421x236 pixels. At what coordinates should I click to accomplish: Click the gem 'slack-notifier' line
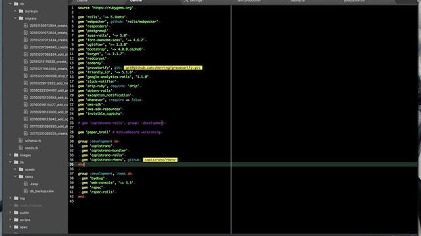(97, 81)
